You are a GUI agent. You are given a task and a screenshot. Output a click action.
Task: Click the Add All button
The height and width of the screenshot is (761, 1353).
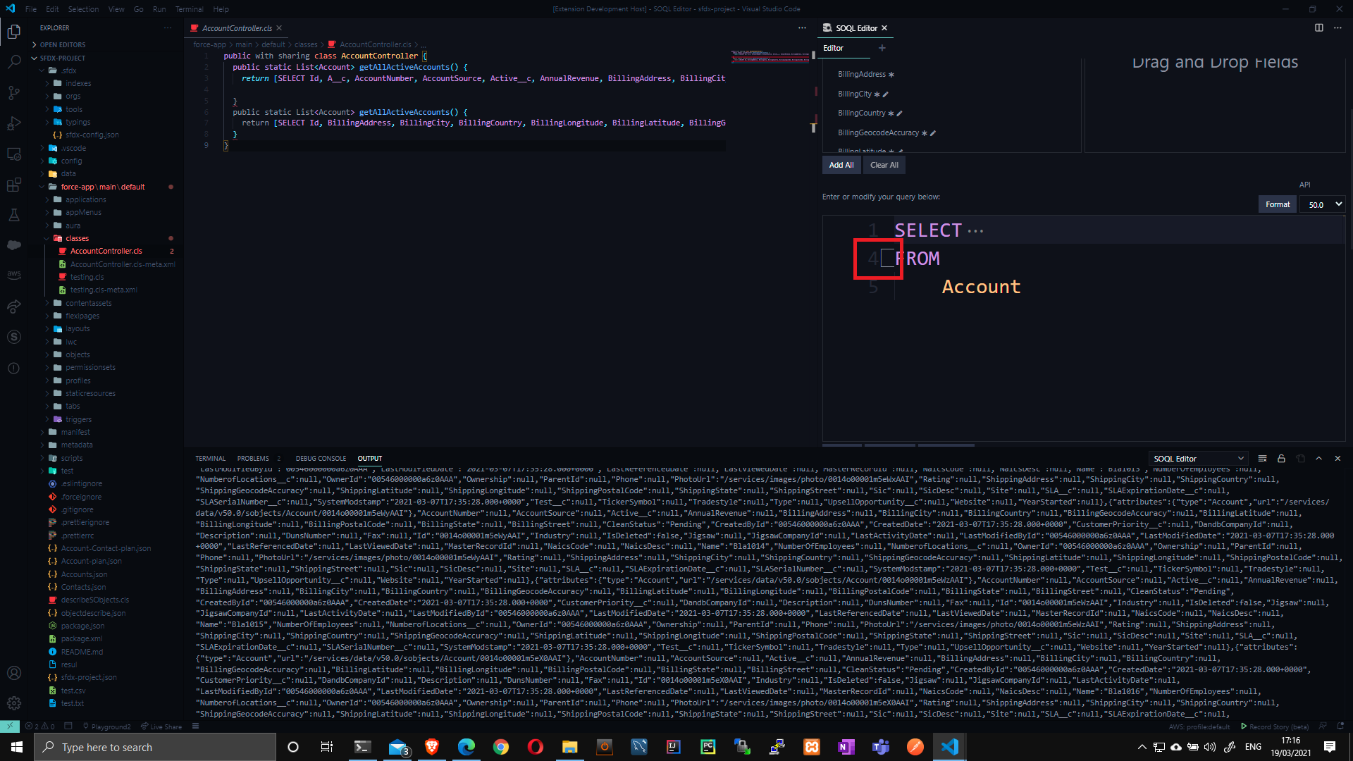(x=841, y=165)
